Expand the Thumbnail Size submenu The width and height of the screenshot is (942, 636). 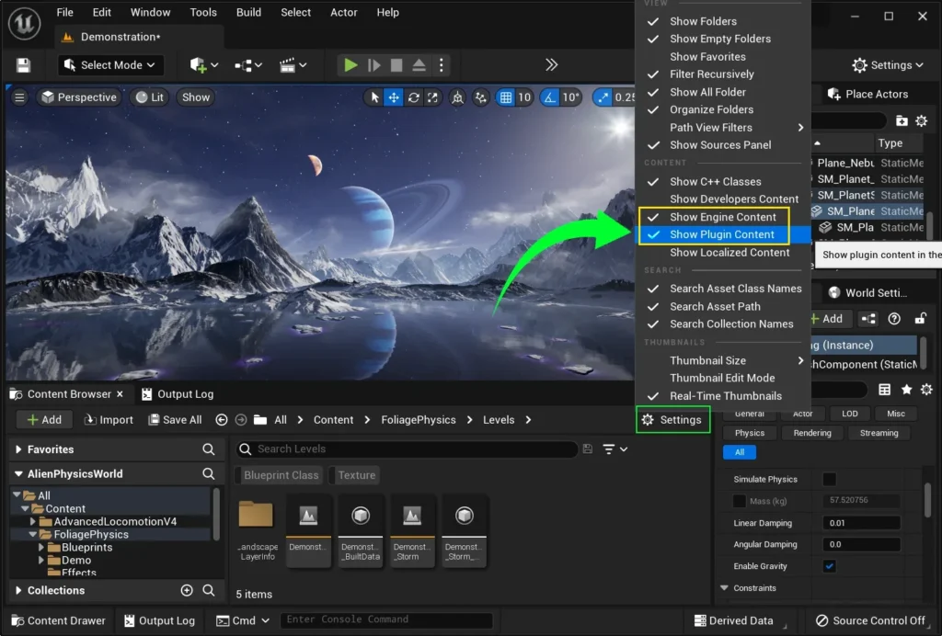point(708,360)
